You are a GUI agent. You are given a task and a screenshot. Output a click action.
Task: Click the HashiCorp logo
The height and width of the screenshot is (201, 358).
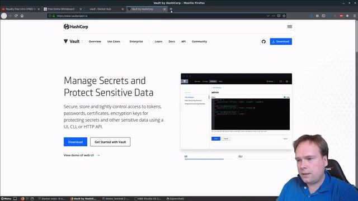[x=76, y=27]
